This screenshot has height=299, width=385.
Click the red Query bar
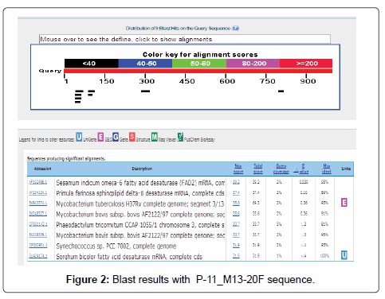[x=198, y=71]
